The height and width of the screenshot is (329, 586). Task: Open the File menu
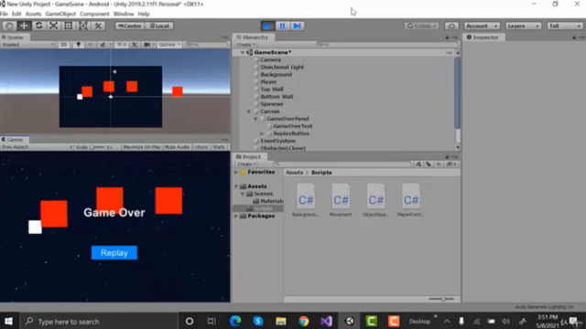point(4,14)
